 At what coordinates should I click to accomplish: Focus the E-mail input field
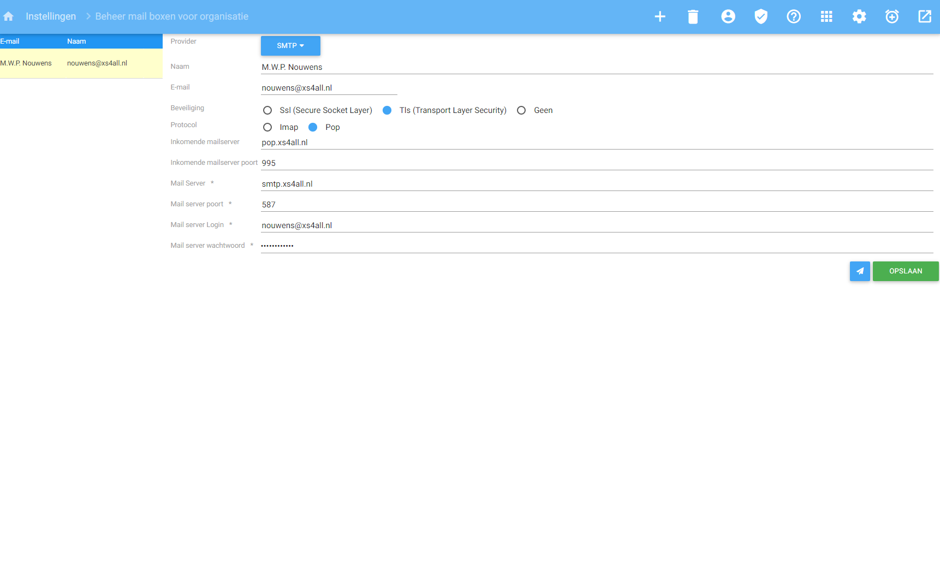[x=329, y=88]
